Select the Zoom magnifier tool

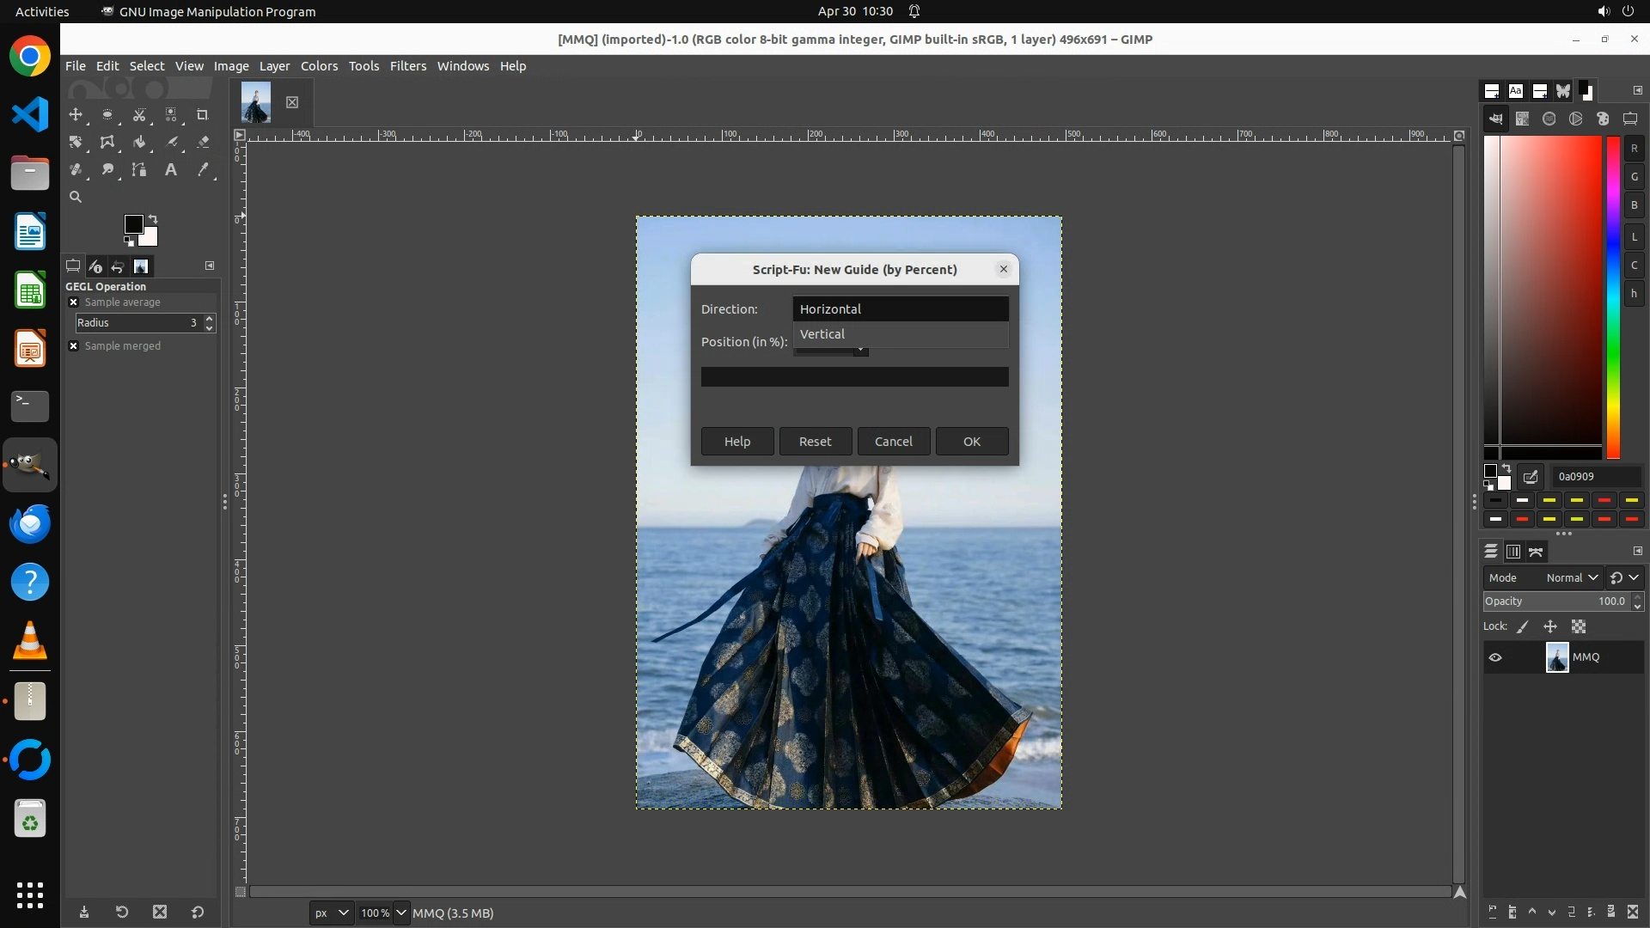tap(76, 197)
